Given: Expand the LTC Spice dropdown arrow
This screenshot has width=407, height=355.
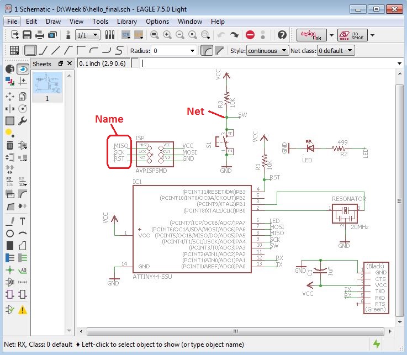Looking at the screenshot, I should [x=372, y=35].
